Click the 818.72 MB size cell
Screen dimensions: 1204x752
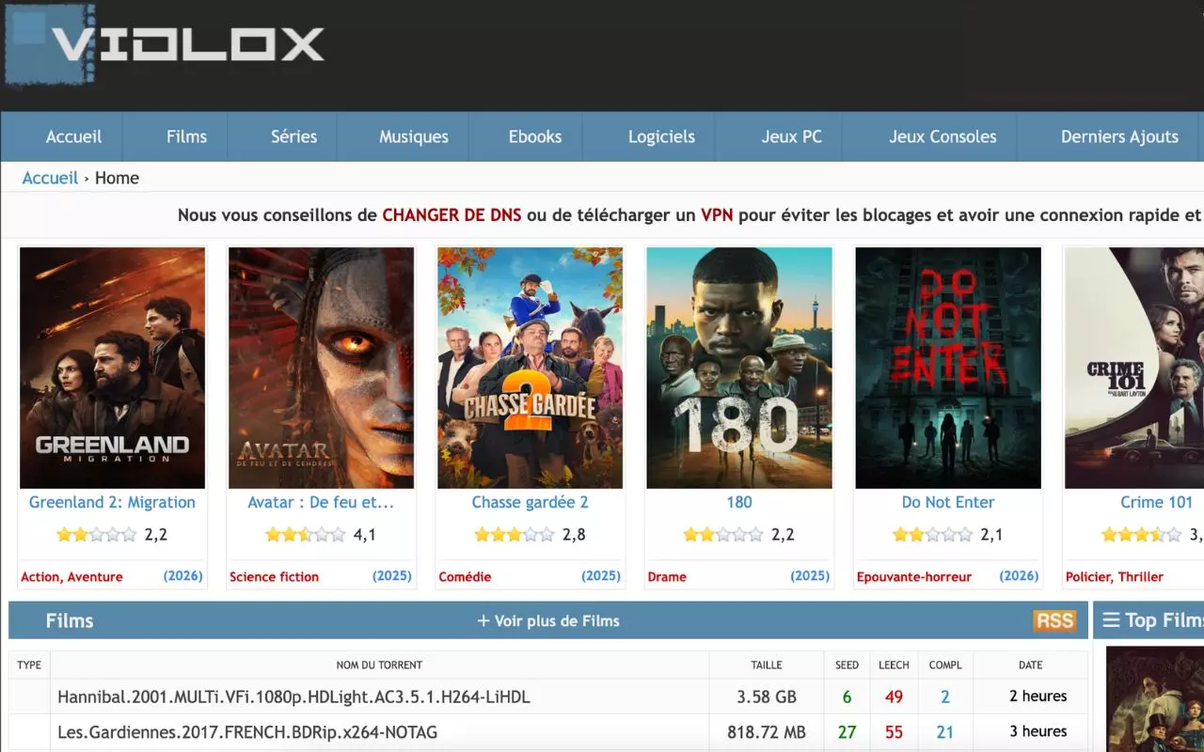(x=767, y=732)
